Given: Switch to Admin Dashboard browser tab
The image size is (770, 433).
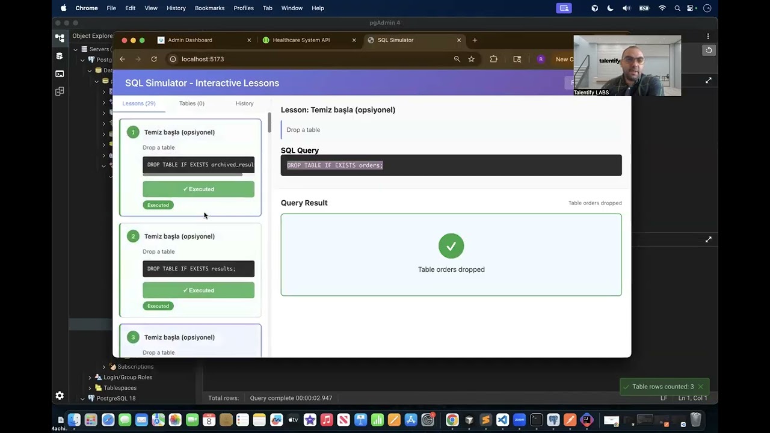Looking at the screenshot, I should [x=203, y=40].
